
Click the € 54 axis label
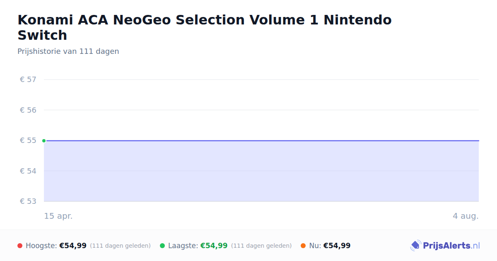point(28,171)
